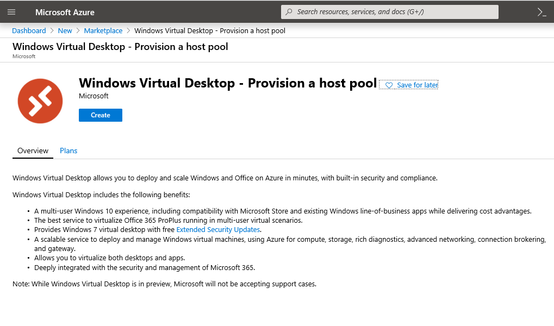Launch Cloud Shell from the top bar
Viewport: 554px width, 326px height.
pos(541,12)
